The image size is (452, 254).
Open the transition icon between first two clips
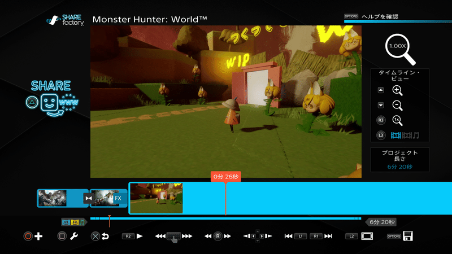click(89, 198)
